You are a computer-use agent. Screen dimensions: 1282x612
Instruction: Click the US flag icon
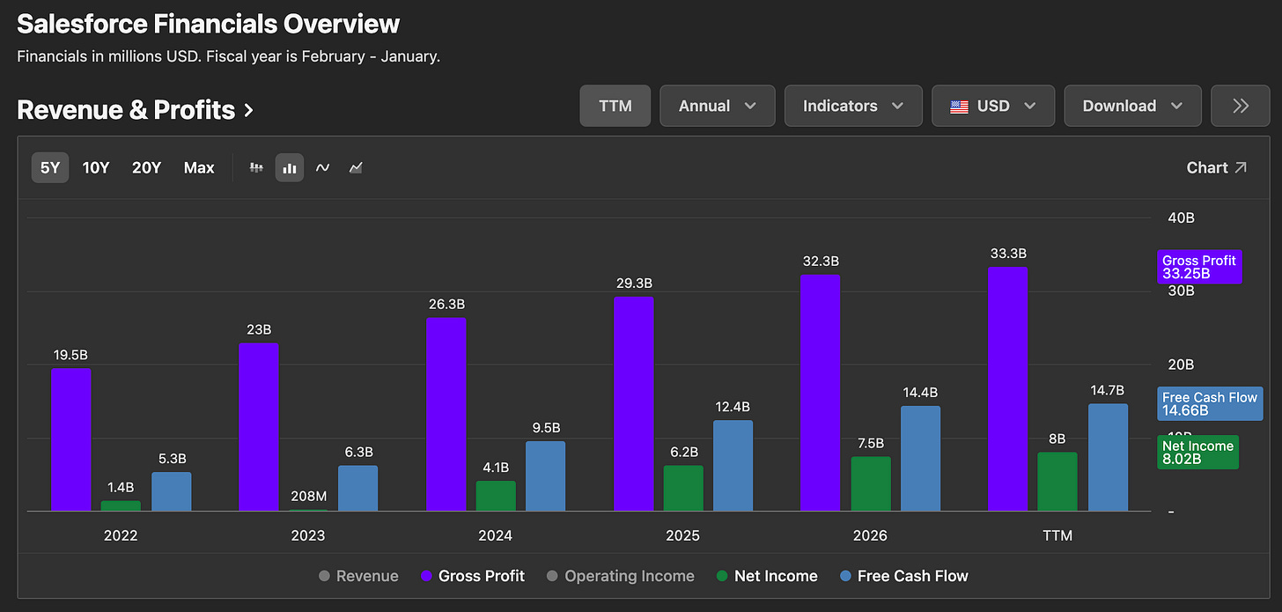click(x=960, y=106)
